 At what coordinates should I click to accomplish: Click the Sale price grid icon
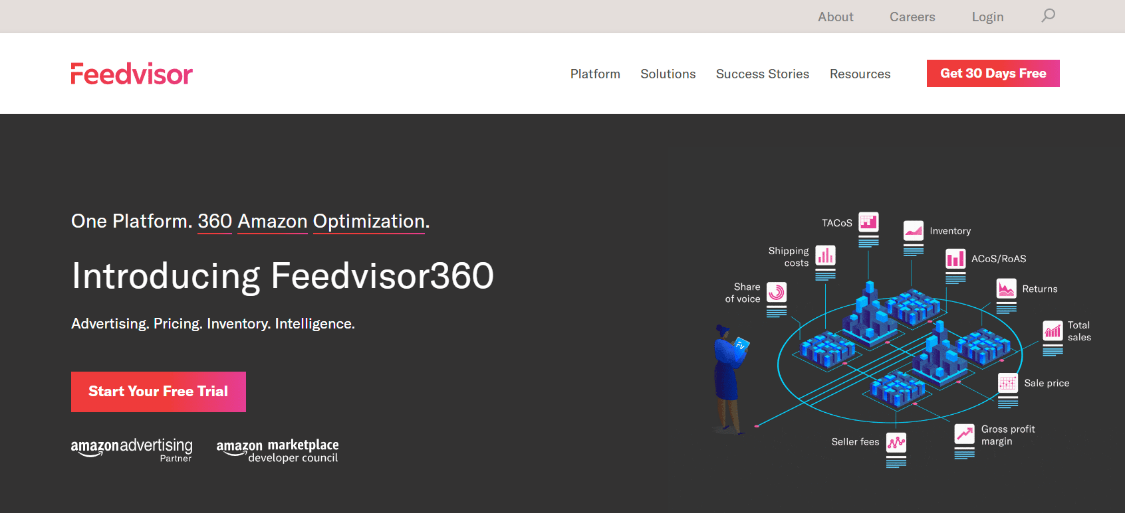pyautogui.click(x=1008, y=383)
